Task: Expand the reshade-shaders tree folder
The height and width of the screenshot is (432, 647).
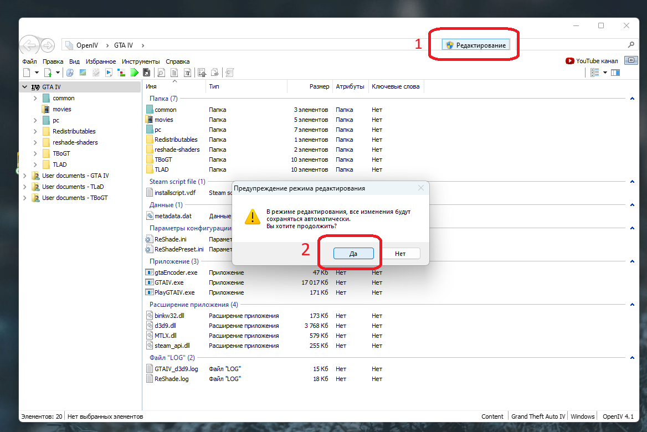Action: 35,142
